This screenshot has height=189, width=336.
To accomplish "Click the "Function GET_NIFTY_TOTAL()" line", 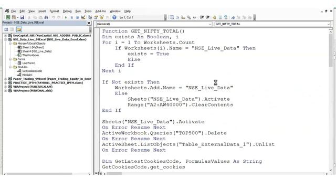I will pyautogui.click(x=143, y=31).
